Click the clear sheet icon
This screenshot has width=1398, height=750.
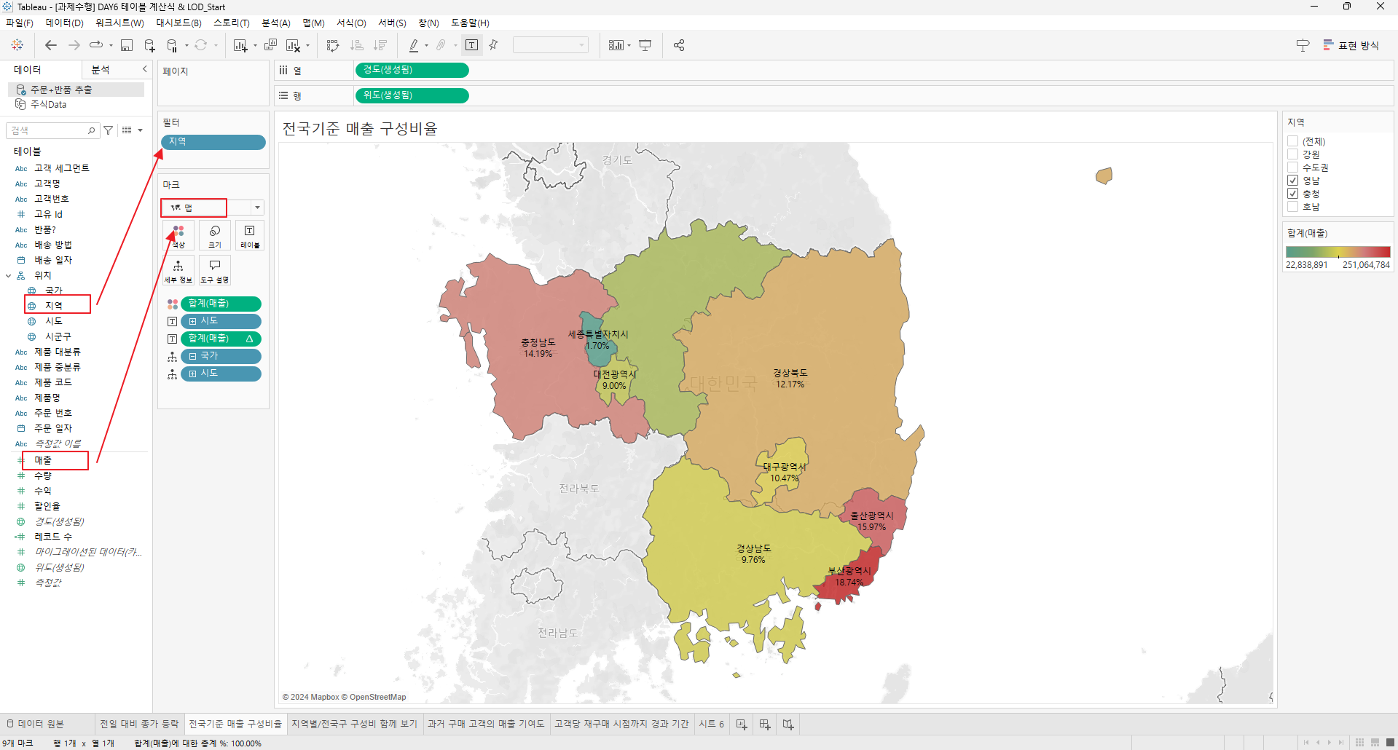tap(293, 45)
